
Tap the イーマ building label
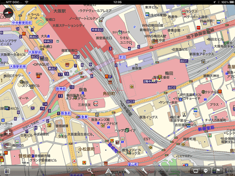pos(23,98)
